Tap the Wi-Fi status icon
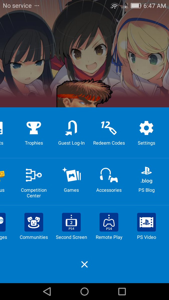Screen dimensions: 169x300 114,6
